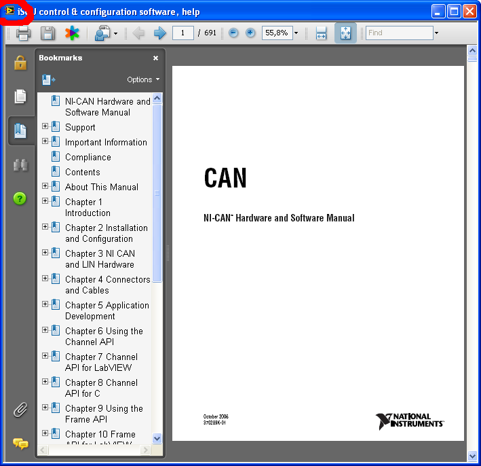Expand Chapter 4 Connectors and Cables
Image resolution: width=481 pixels, height=466 pixels.
[x=45, y=279]
